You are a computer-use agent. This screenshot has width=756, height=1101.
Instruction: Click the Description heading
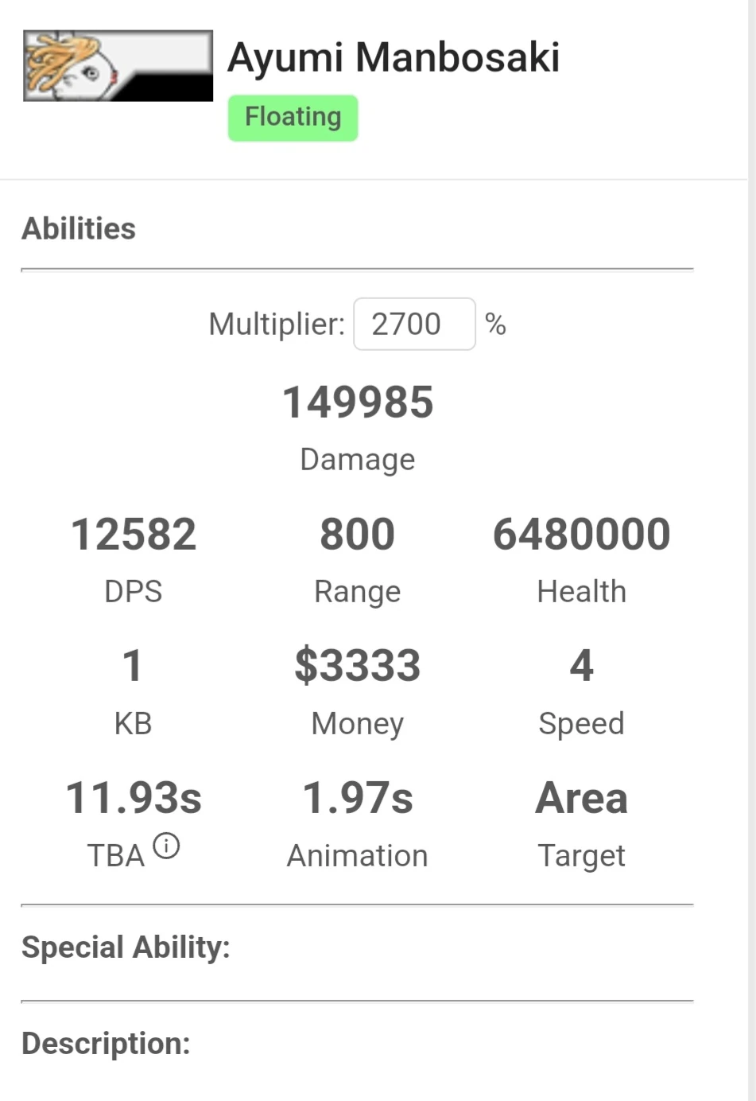(x=106, y=1044)
